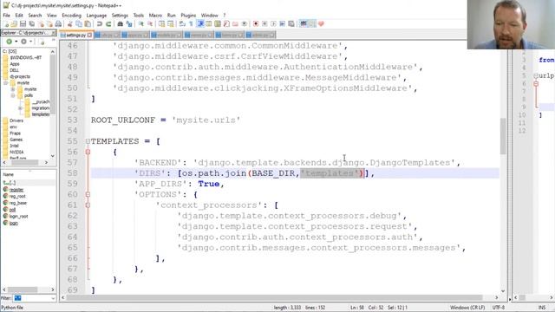The height and width of the screenshot is (312, 555).
Task: Open the Filter combo box dropdown
Action: (x=53, y=298)
